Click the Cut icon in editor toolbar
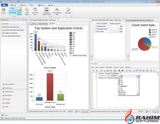Image resolution: width=160 pixels, height=124 pixels. [101, 70]
